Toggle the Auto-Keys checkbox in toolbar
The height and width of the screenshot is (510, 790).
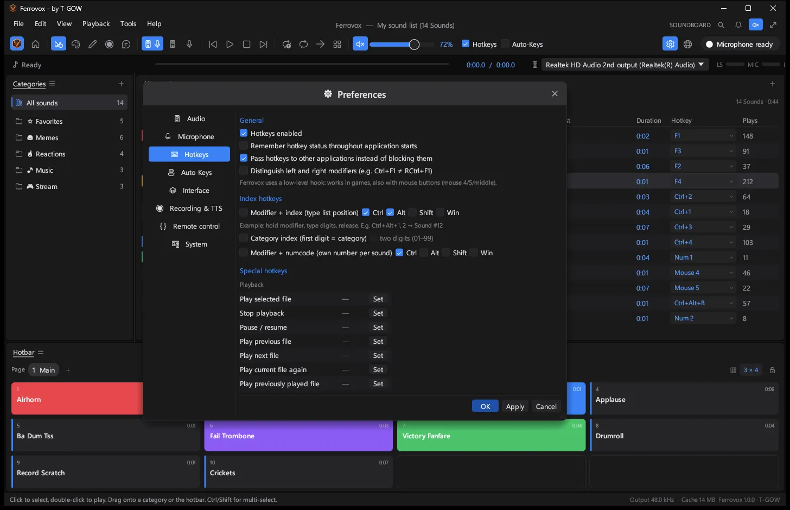[505, 44]
